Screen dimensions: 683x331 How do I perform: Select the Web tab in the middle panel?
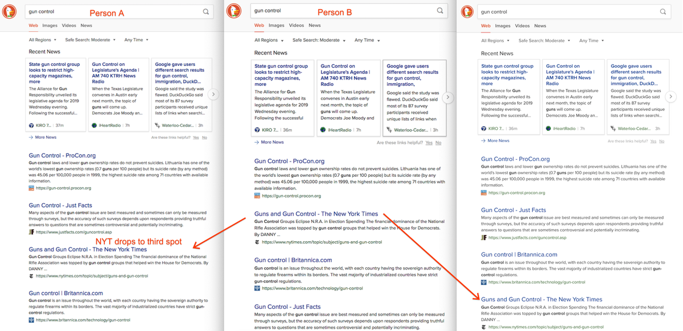[259, 26]
